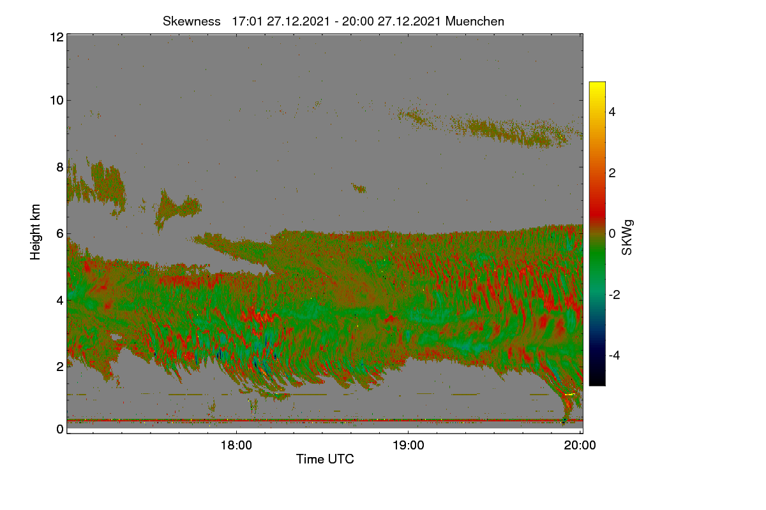The height and width of the screenshot is (510, 766).
Task: Click the '19:00' time axis label
Action: [x=409, y=446]
